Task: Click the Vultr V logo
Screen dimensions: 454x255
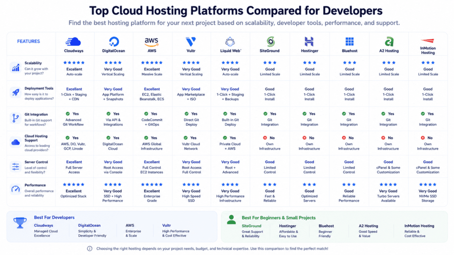Action: pyautogui.click(x=191, y=42)
